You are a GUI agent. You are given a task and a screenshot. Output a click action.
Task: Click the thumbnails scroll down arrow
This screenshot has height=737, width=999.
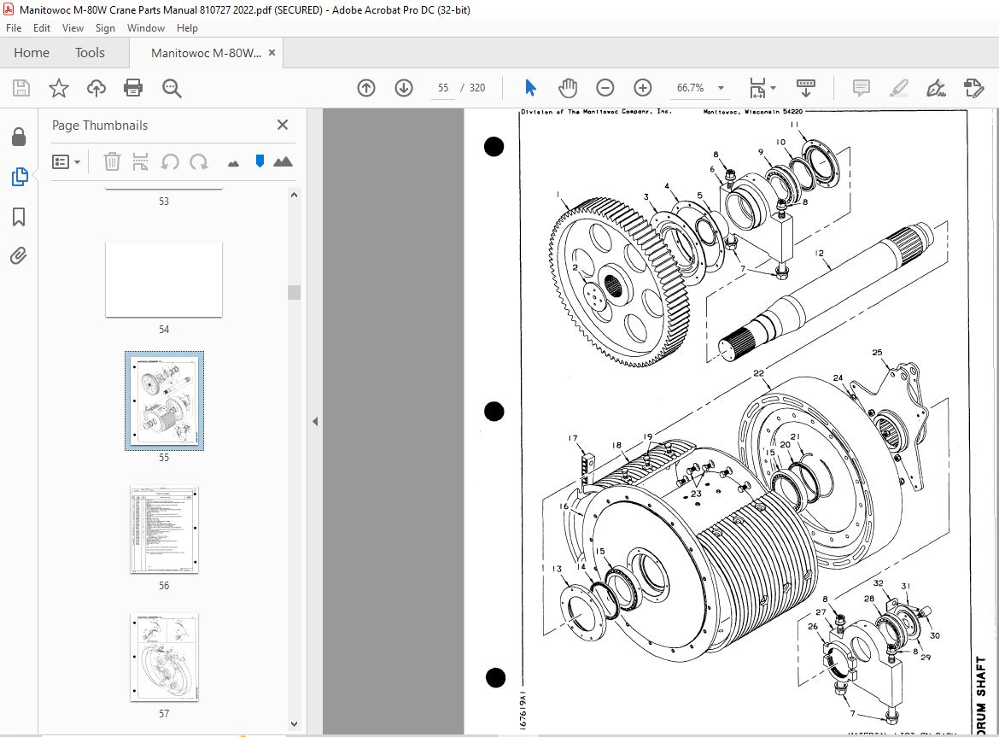(x=294, y=723)
